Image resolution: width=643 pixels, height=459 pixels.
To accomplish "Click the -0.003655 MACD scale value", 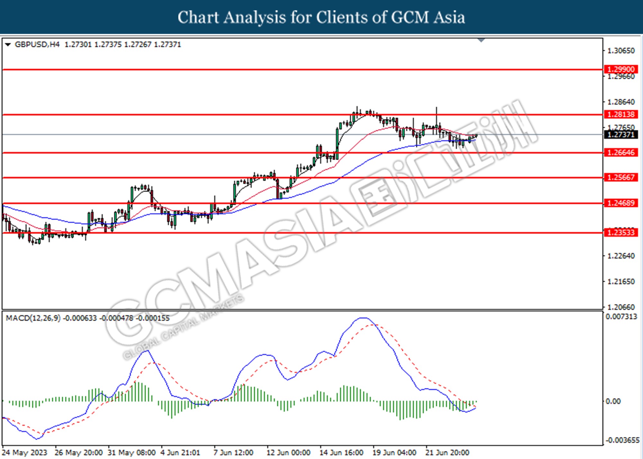I will pyautogui.click(x=622, y=440).
